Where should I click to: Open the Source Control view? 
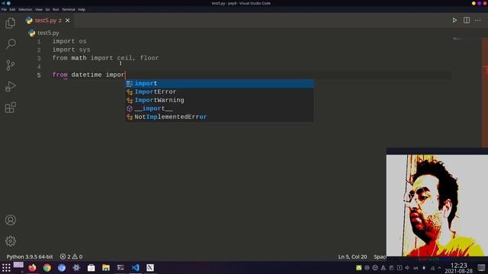pyautogui.click(x=10, y=65)
